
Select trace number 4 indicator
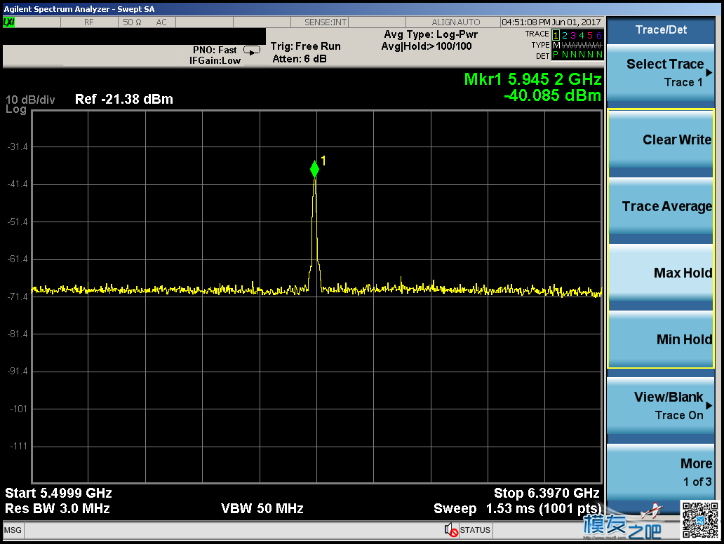tap(582, 35)
